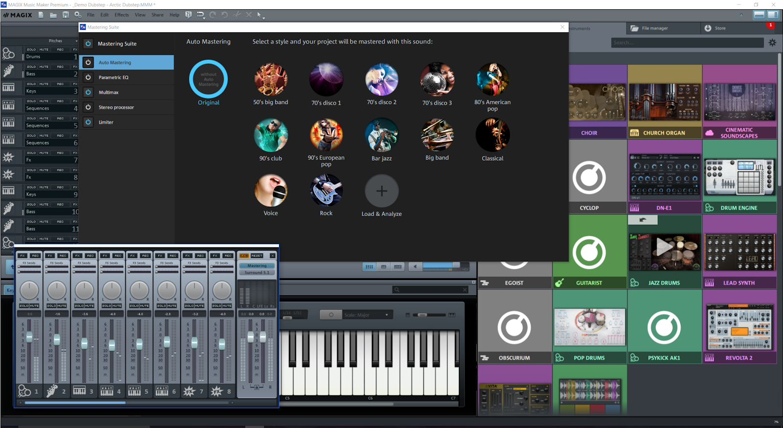Open the Limiter section
This screenshot has width=783, height=428.
point(127,122)
